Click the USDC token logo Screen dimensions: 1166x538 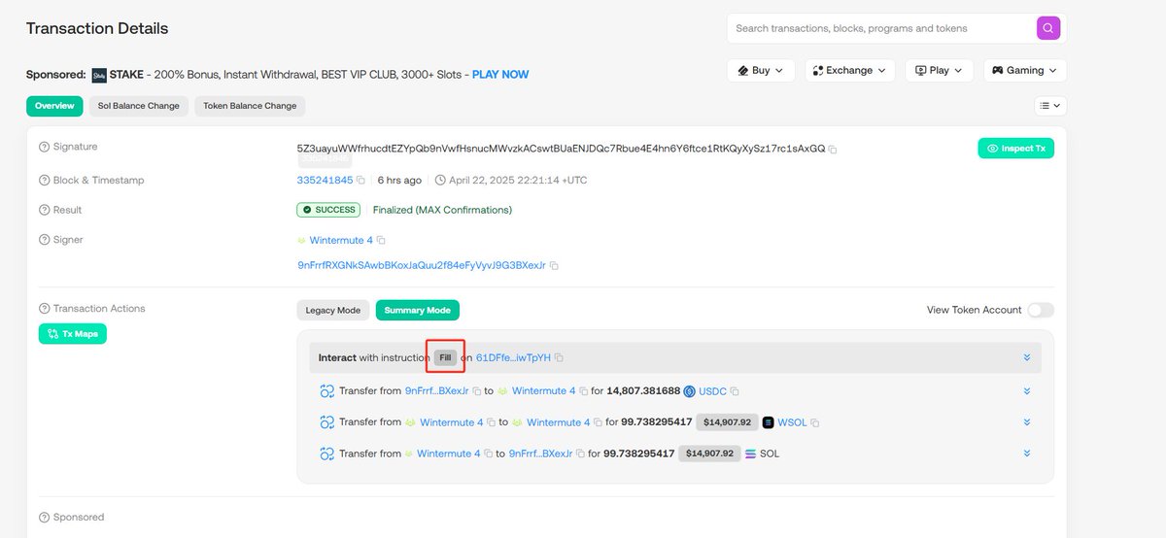[x=690, y=392]
